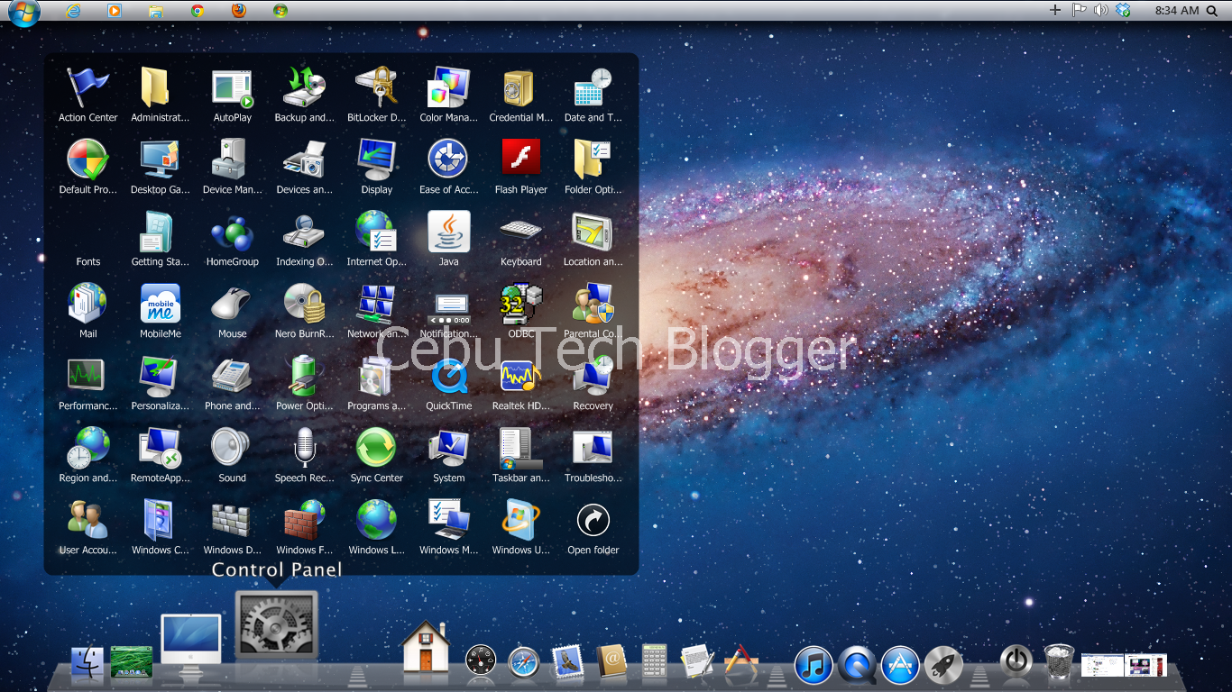This screenshot has height=692, width=1232.
Task: Open Nero BurnRights icon
Action: coord(305,304)
